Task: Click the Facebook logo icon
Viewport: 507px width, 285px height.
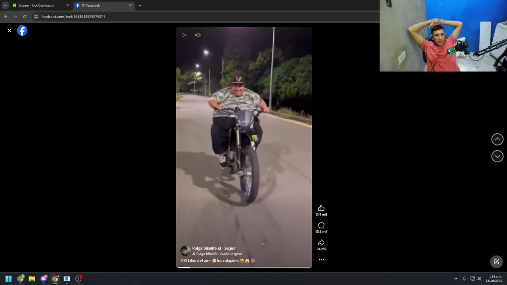Action: [x=22, y=30]
